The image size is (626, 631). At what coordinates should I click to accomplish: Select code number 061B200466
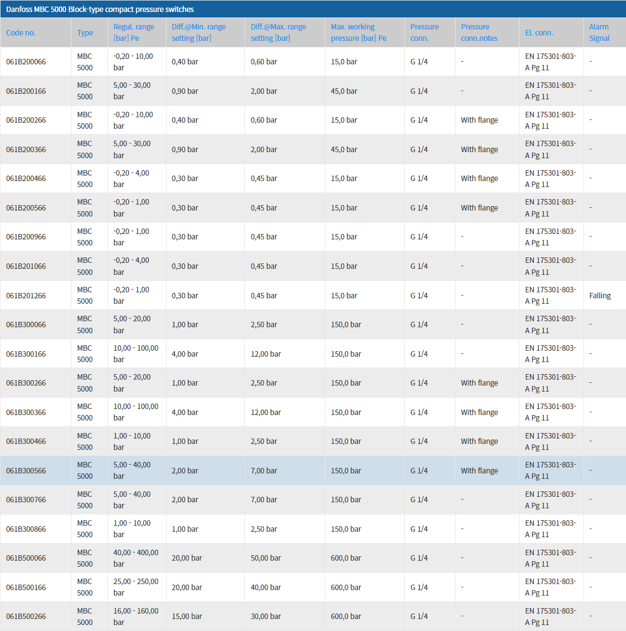pyautogui.click(x=26, y=178)
